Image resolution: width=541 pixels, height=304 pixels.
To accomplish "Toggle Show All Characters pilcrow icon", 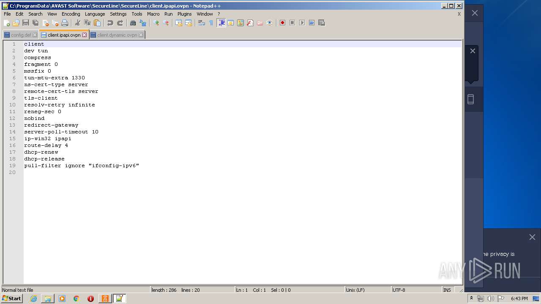I will click(211, 23).
